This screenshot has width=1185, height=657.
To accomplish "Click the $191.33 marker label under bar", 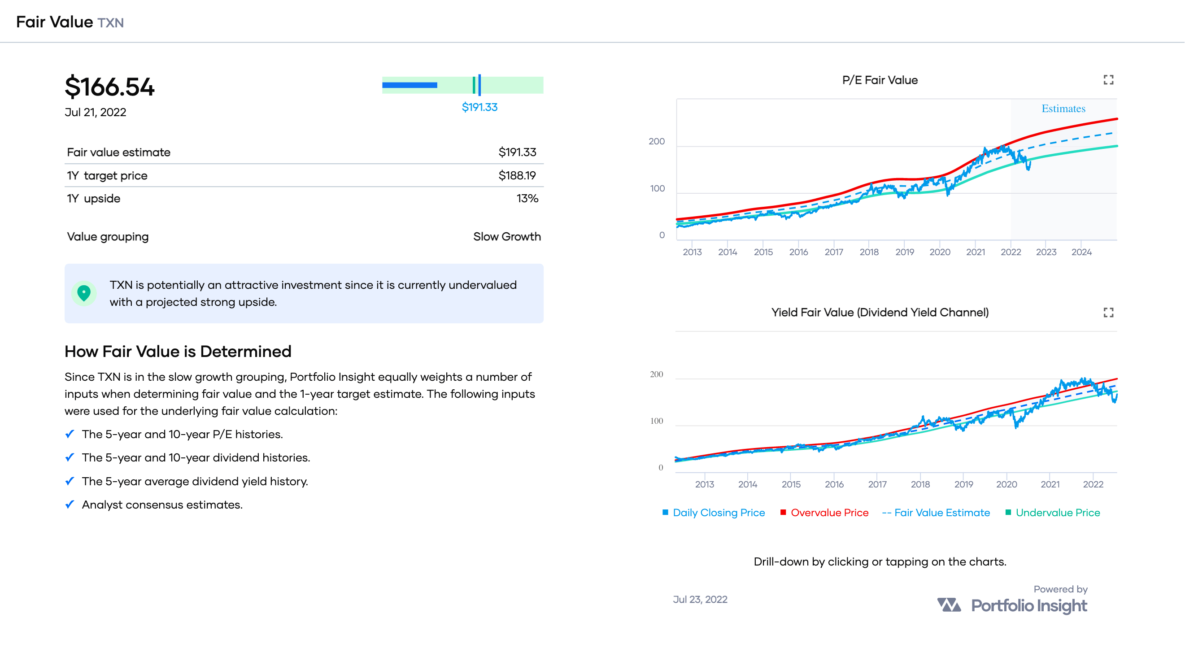I will (x=479, y=107).
